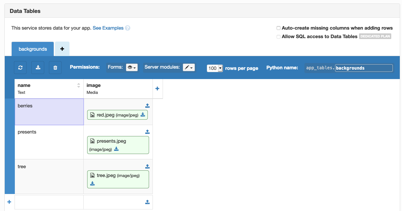The width and height of the screenshot is (402, 211).
Task: Open the See Examples link
Action: pos(108,28)
